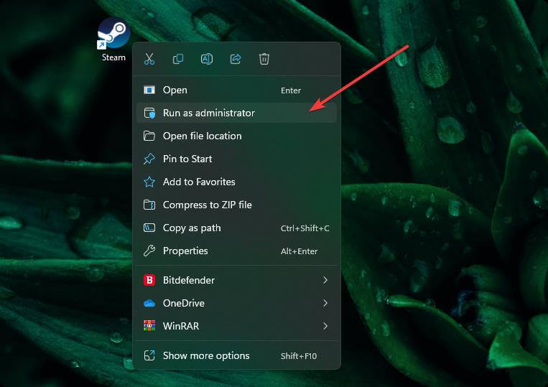
Task: Click the Copy icon in context menu
Action: [x=178, y=59]
